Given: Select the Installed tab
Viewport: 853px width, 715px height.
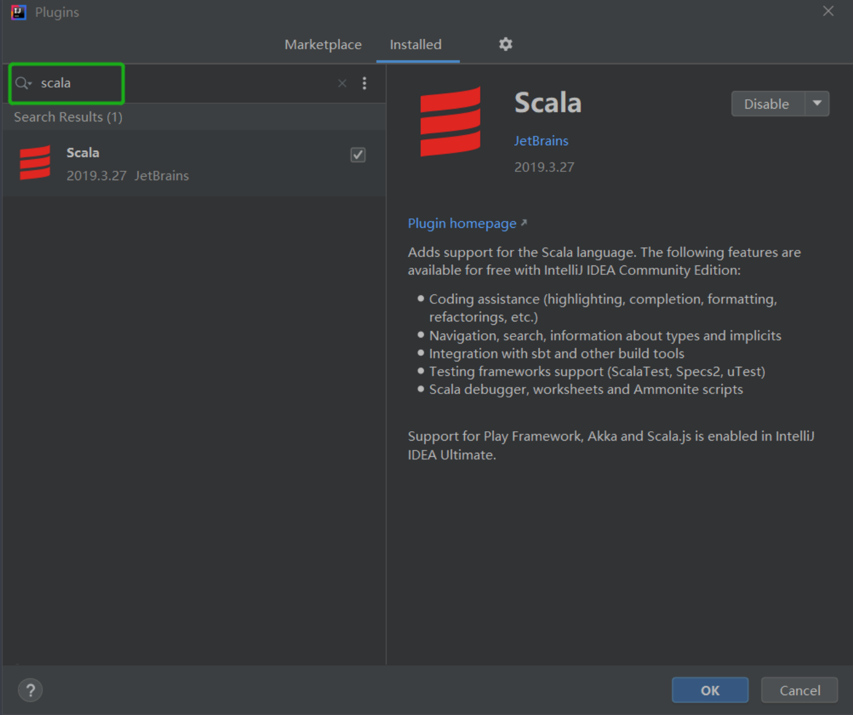Looking at the screenshot, I should [416, 44].
